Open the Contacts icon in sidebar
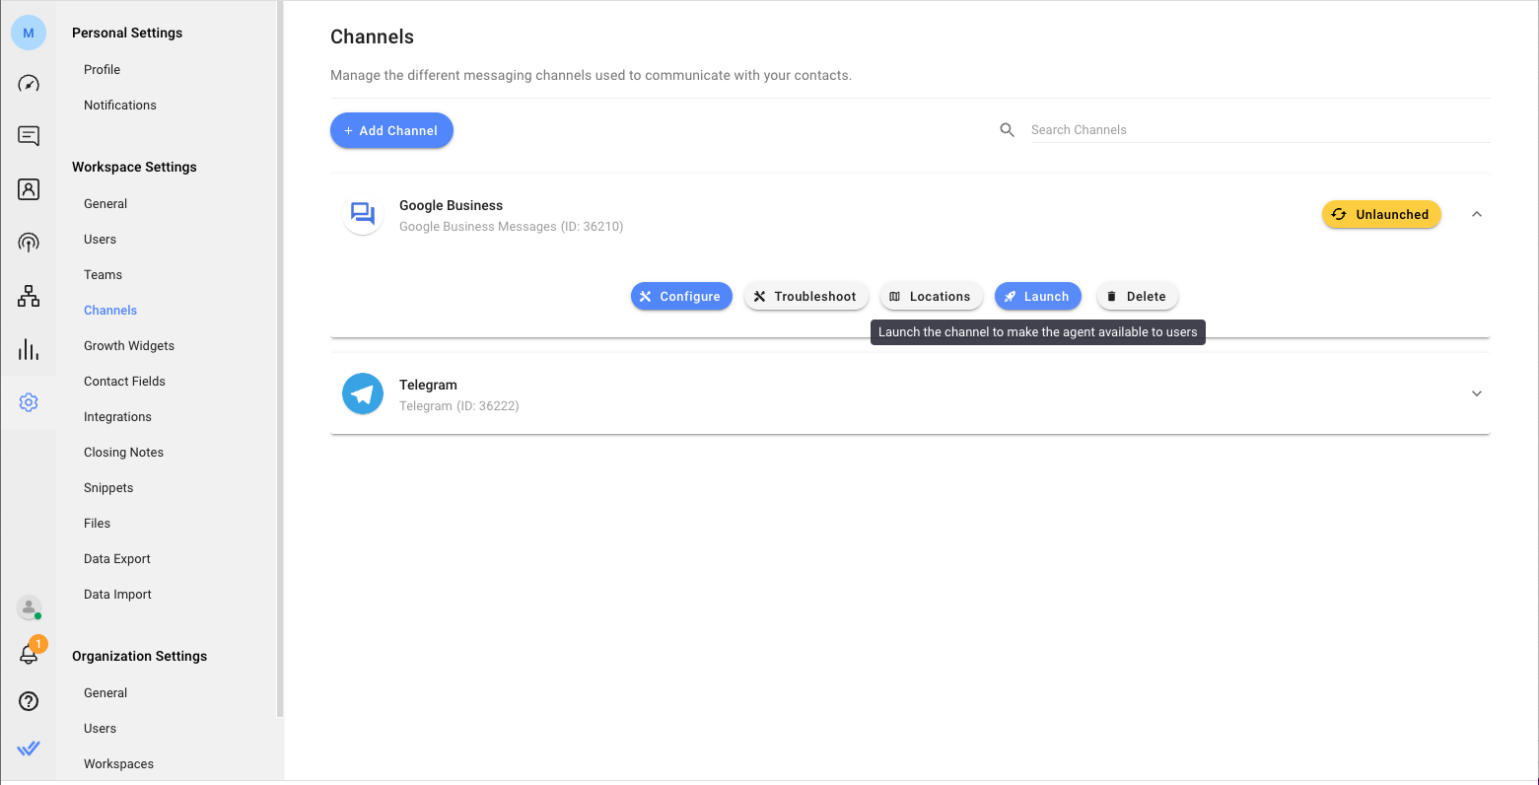This screenshot has width=1539, height=785. [29, 189]
